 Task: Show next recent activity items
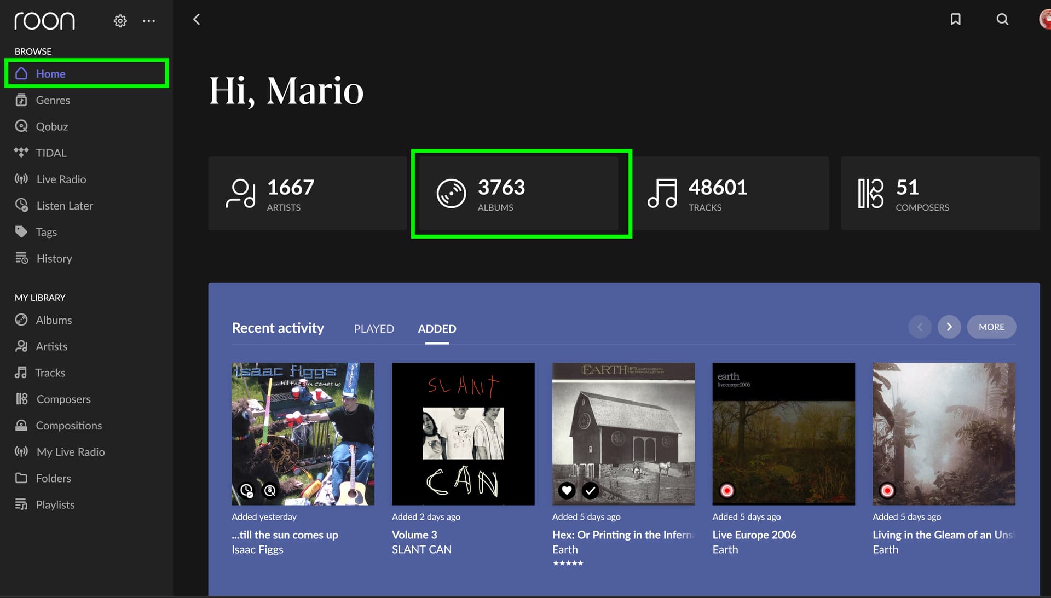pos(949,327)
